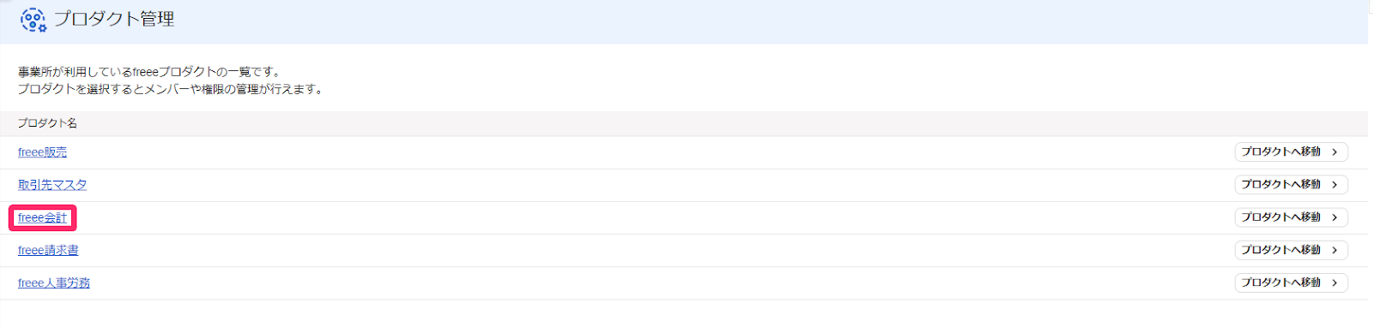
Task: Select the highlighted freee会計 link
Action: (x=42, y=218)
